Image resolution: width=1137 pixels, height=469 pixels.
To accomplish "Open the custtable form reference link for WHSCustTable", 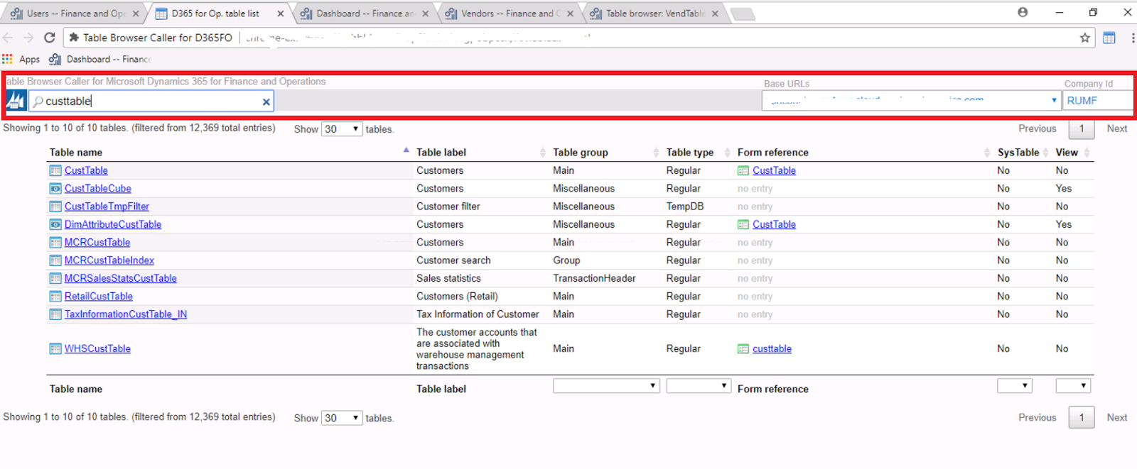I will pyautogui.click(x=772, y=349).
